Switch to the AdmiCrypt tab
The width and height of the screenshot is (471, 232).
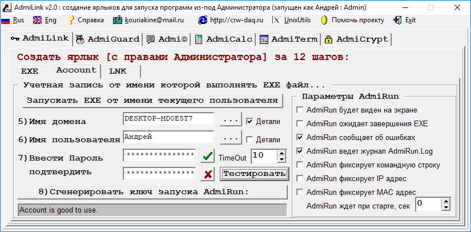point(356,39)
